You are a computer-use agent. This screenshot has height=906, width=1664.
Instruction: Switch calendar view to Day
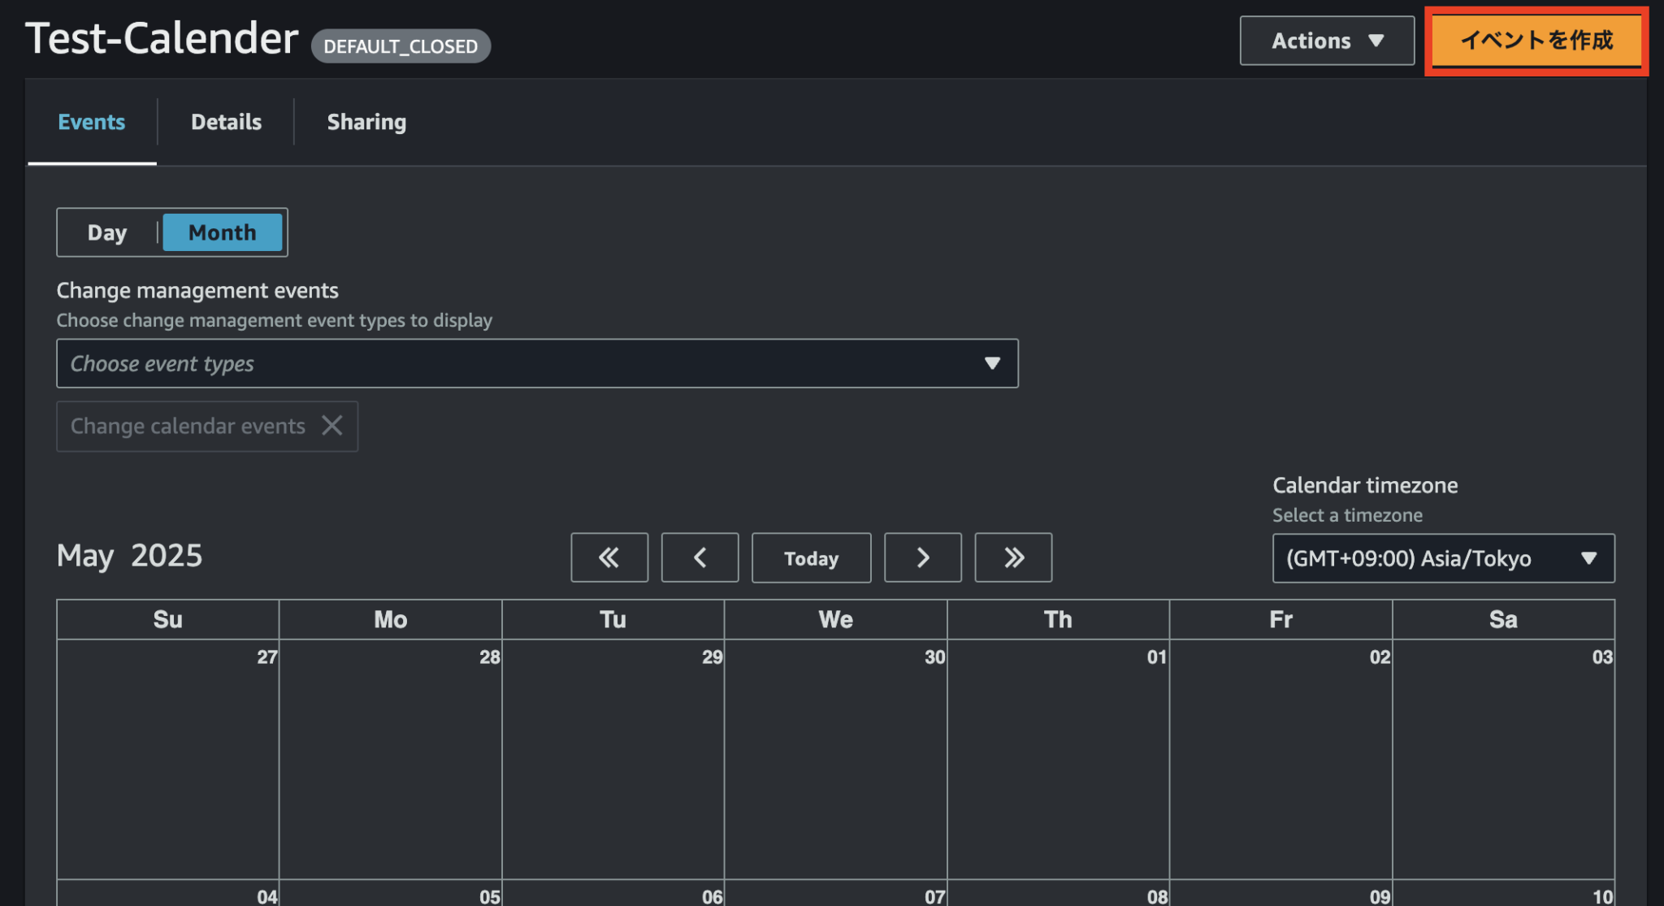107,232
